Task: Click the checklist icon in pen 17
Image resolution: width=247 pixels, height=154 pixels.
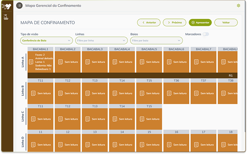Action: tap(196, 145)
